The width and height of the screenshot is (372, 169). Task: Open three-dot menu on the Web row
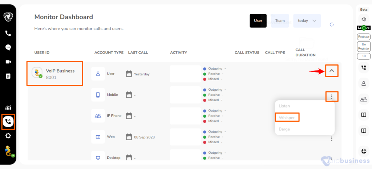point(332,139)
